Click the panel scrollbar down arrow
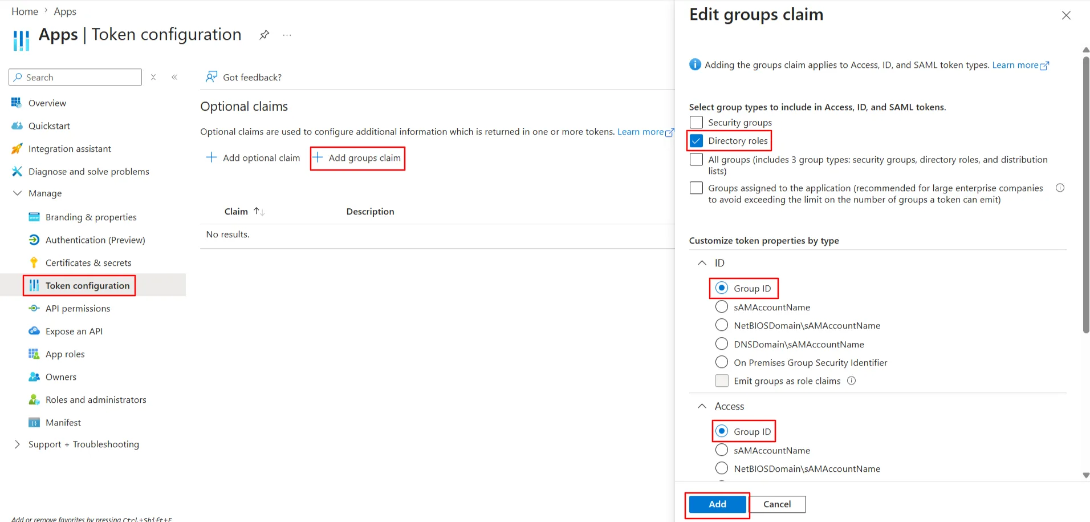Image resolution: width=1090 pixels, height=522 pixels. point(1085,475)
